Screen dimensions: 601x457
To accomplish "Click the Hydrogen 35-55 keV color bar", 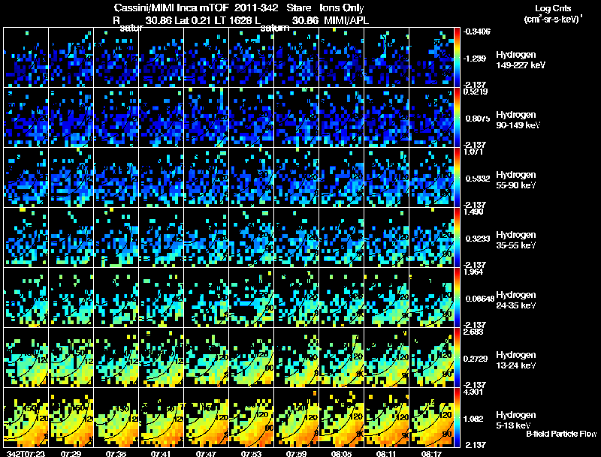I will 457,238.
